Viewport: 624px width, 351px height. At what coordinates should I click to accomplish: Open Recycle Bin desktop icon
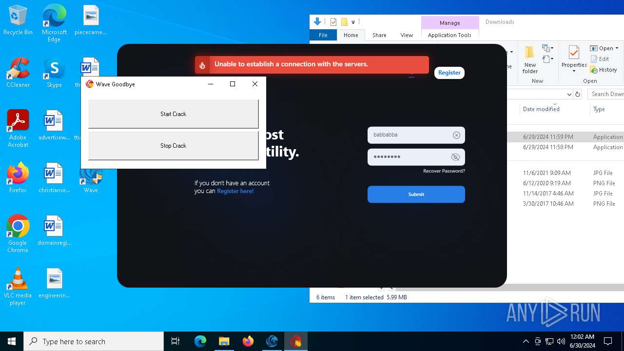[x=18, y=20]
